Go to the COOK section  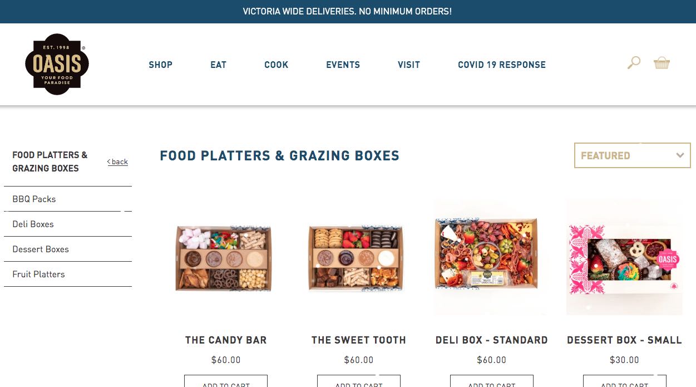pos(276,65)
